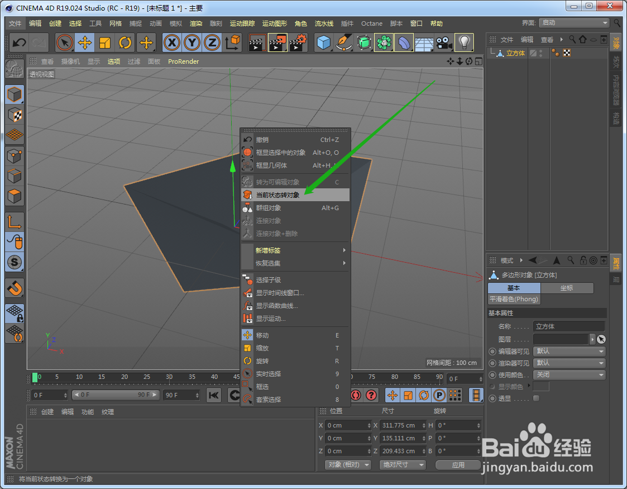Viewport: 627px width, 489px height.
Task: Select 立方体 object in Object Manager
Action: 515,53
